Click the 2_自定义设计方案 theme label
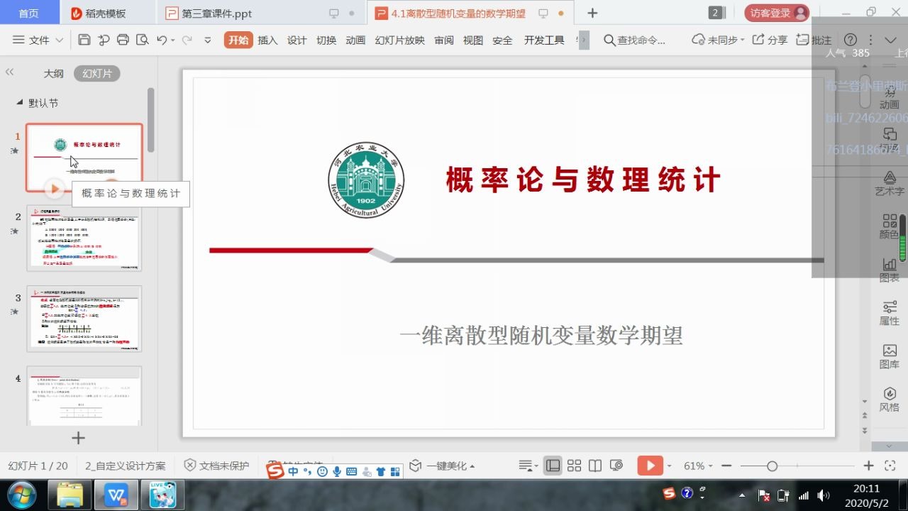This screenshot has height=511, width=908. pos(126,466)
